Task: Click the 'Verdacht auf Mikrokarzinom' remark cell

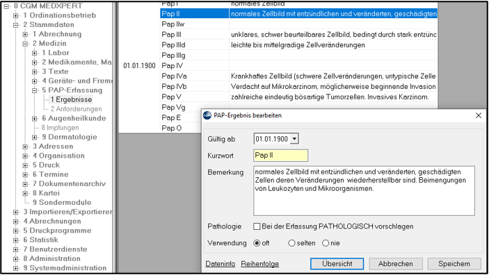Action: [x=333, y=86]
